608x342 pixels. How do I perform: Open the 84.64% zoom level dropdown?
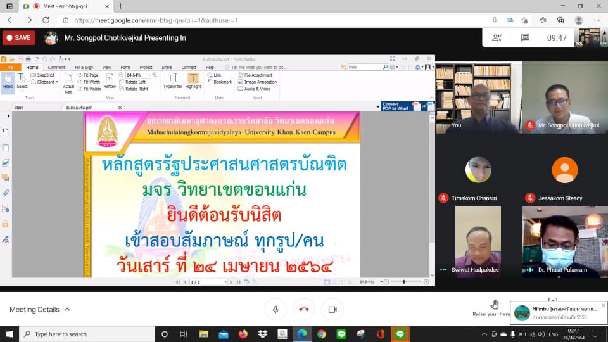click(x=149, y=75)
